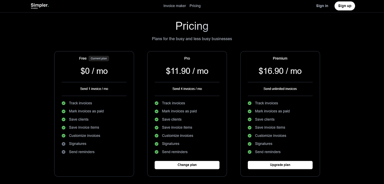This screenshot has width=384, height=184.
Task: Click the checkmark next to Save clients under Pro
Action: click(x=156, y=119)
